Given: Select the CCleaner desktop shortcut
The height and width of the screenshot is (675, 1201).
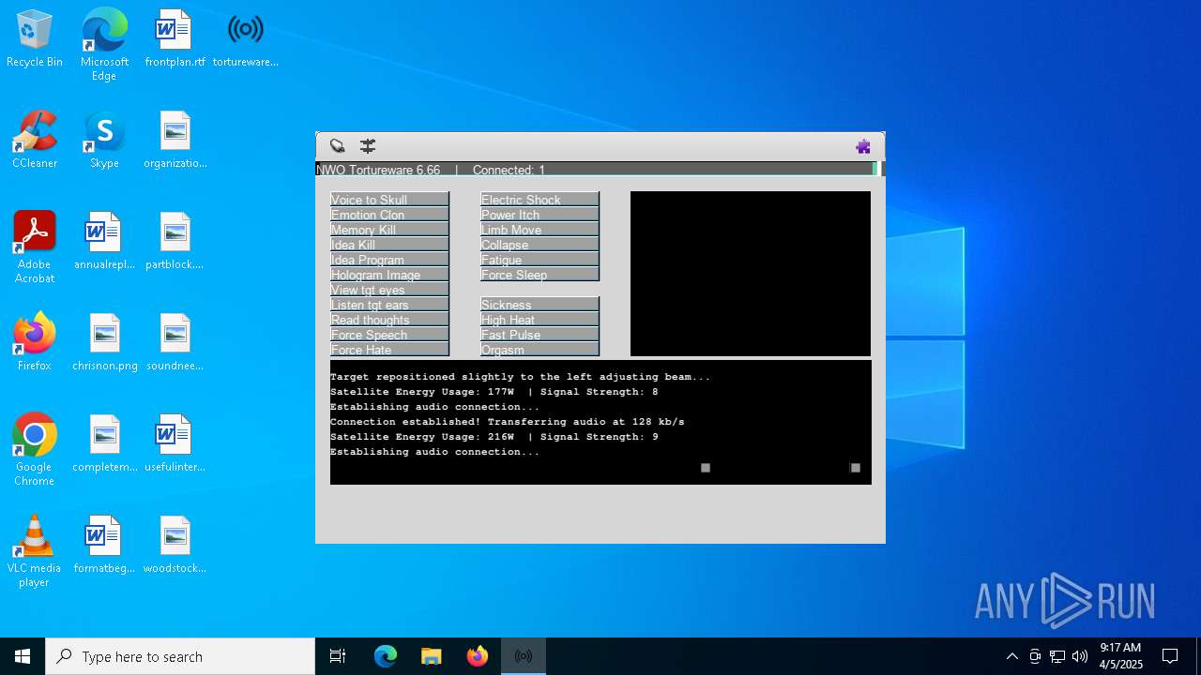Looking at the screenshot, I should tap(35, 141).
